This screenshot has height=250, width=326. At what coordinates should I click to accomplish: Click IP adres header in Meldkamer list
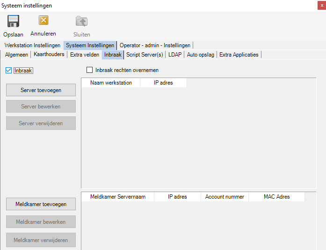(x=177, y=197)
